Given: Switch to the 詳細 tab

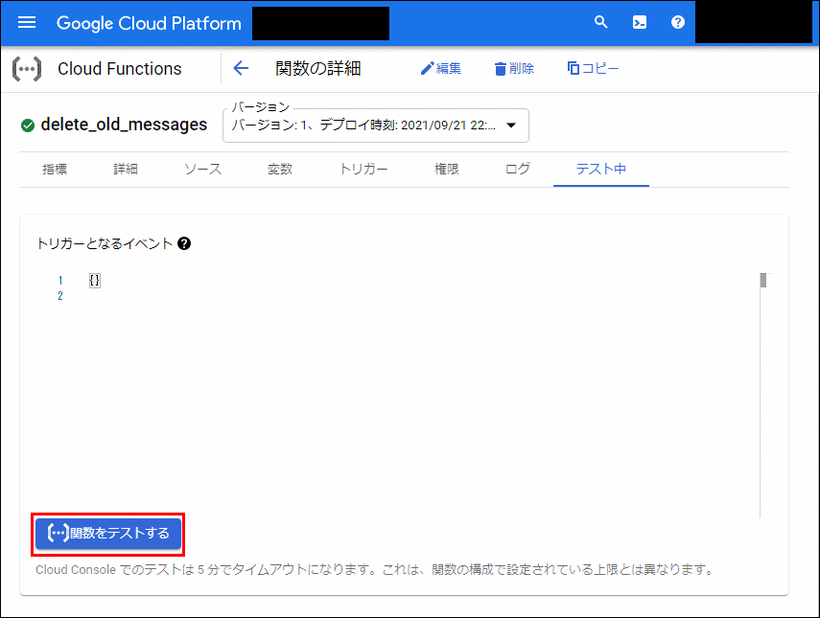Looking at the screenshot, I should click(x=126, y=170).
